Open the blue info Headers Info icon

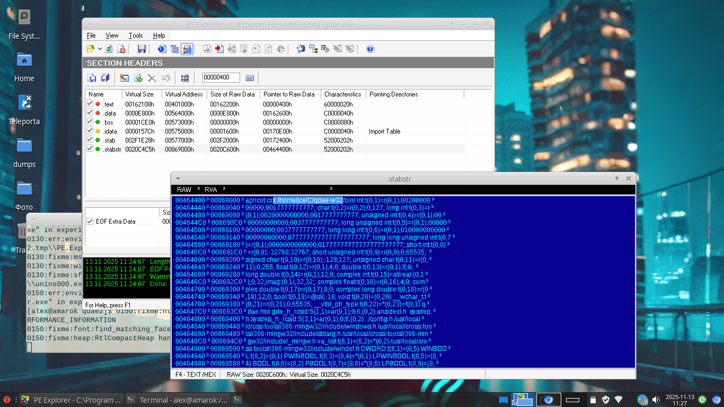162,49
